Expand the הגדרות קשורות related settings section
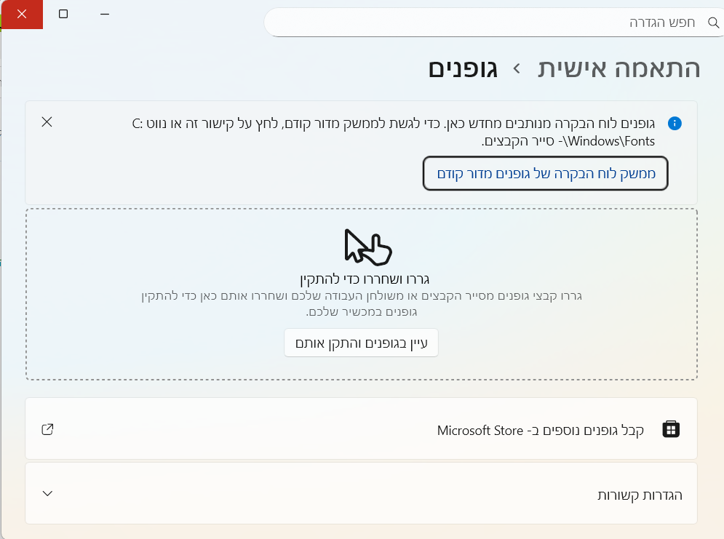724x539 pixels. (x=362, y=493)
